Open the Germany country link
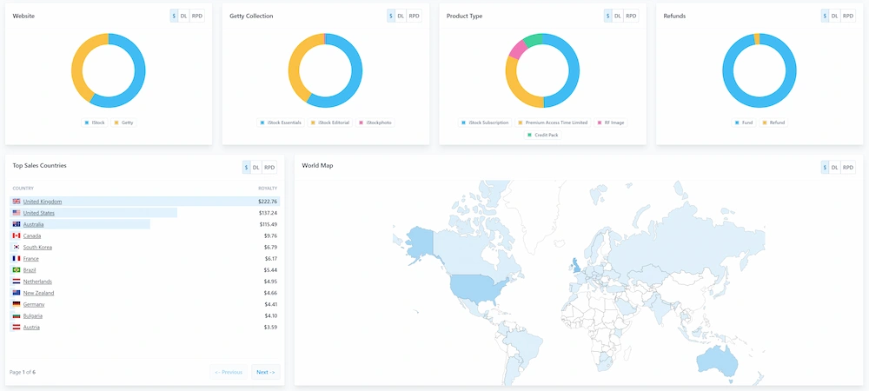869x391 pixels. click(34, 304)
